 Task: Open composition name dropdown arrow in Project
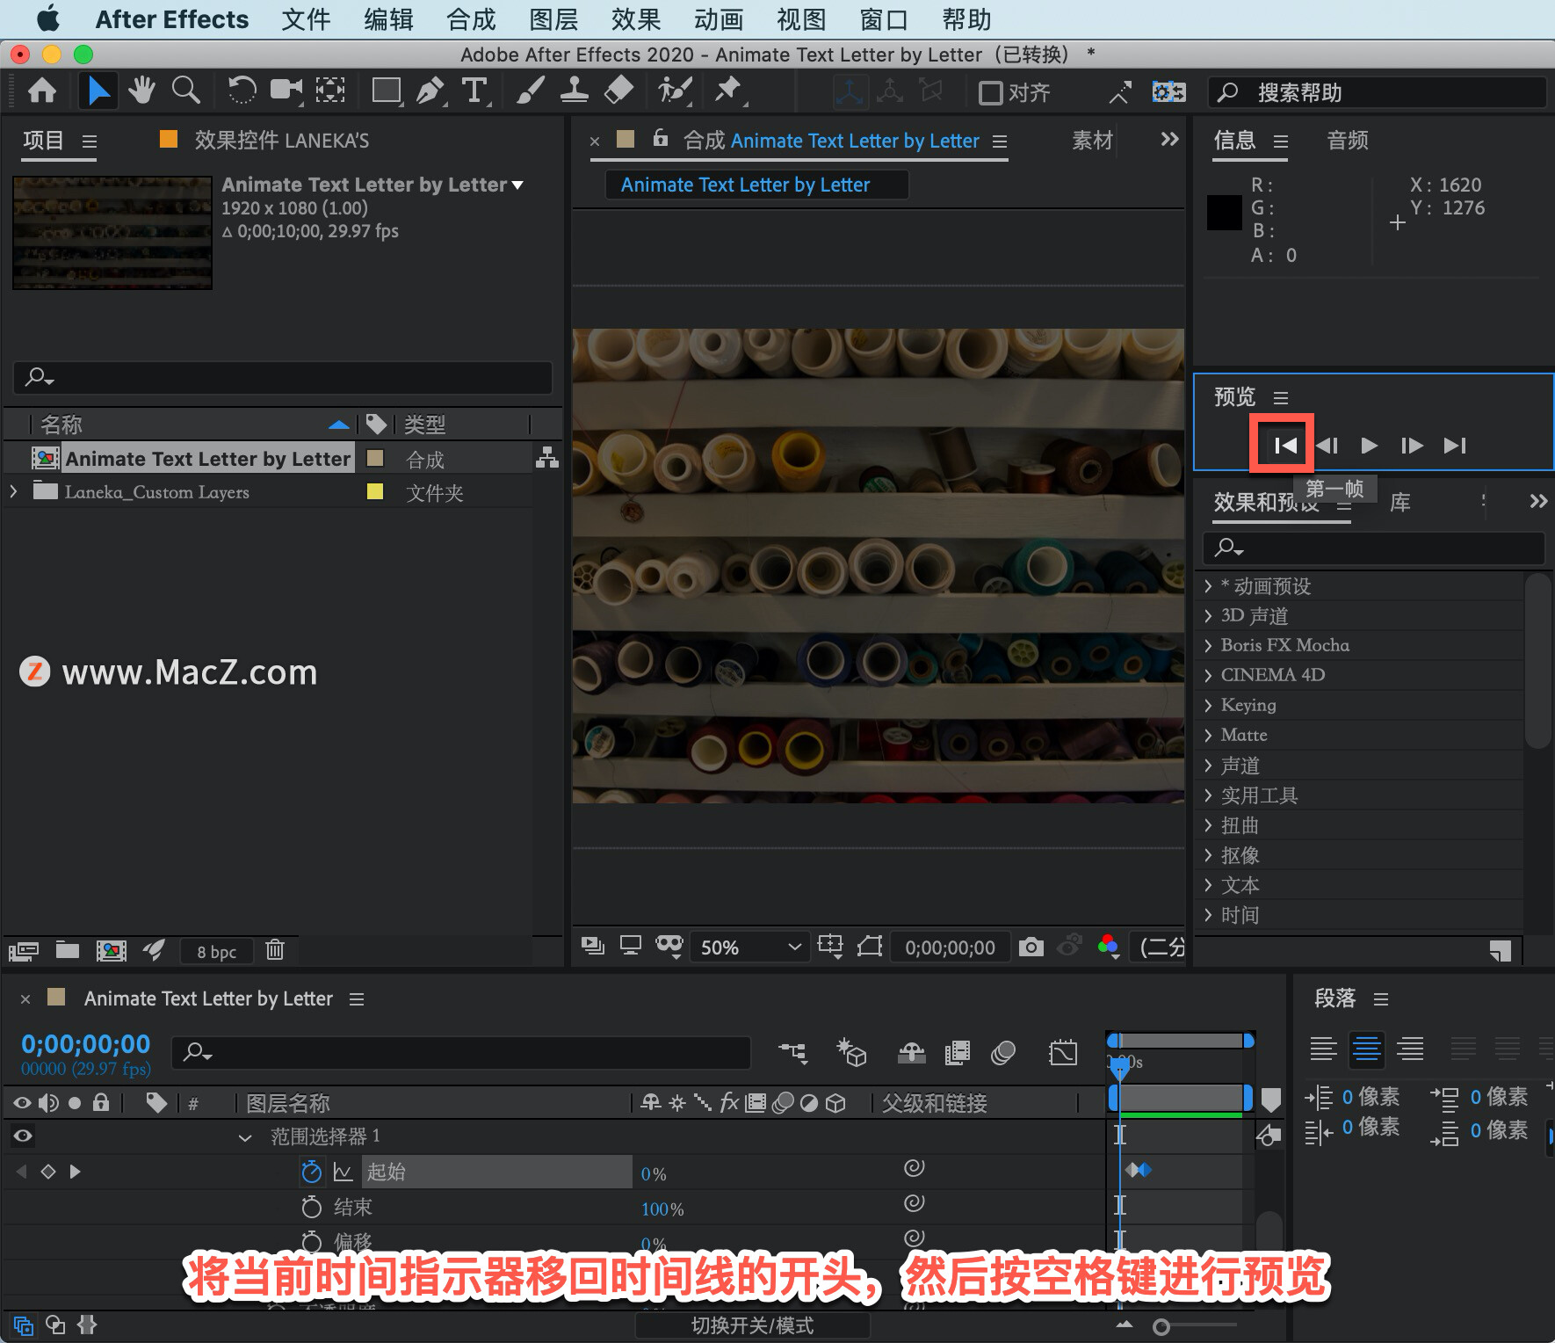tap(517, 185)
